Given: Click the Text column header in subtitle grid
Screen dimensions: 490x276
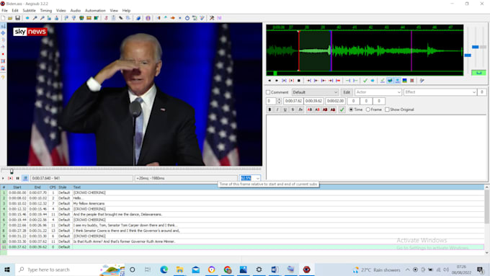Looking at the screenshot, I should click(77, 187).
